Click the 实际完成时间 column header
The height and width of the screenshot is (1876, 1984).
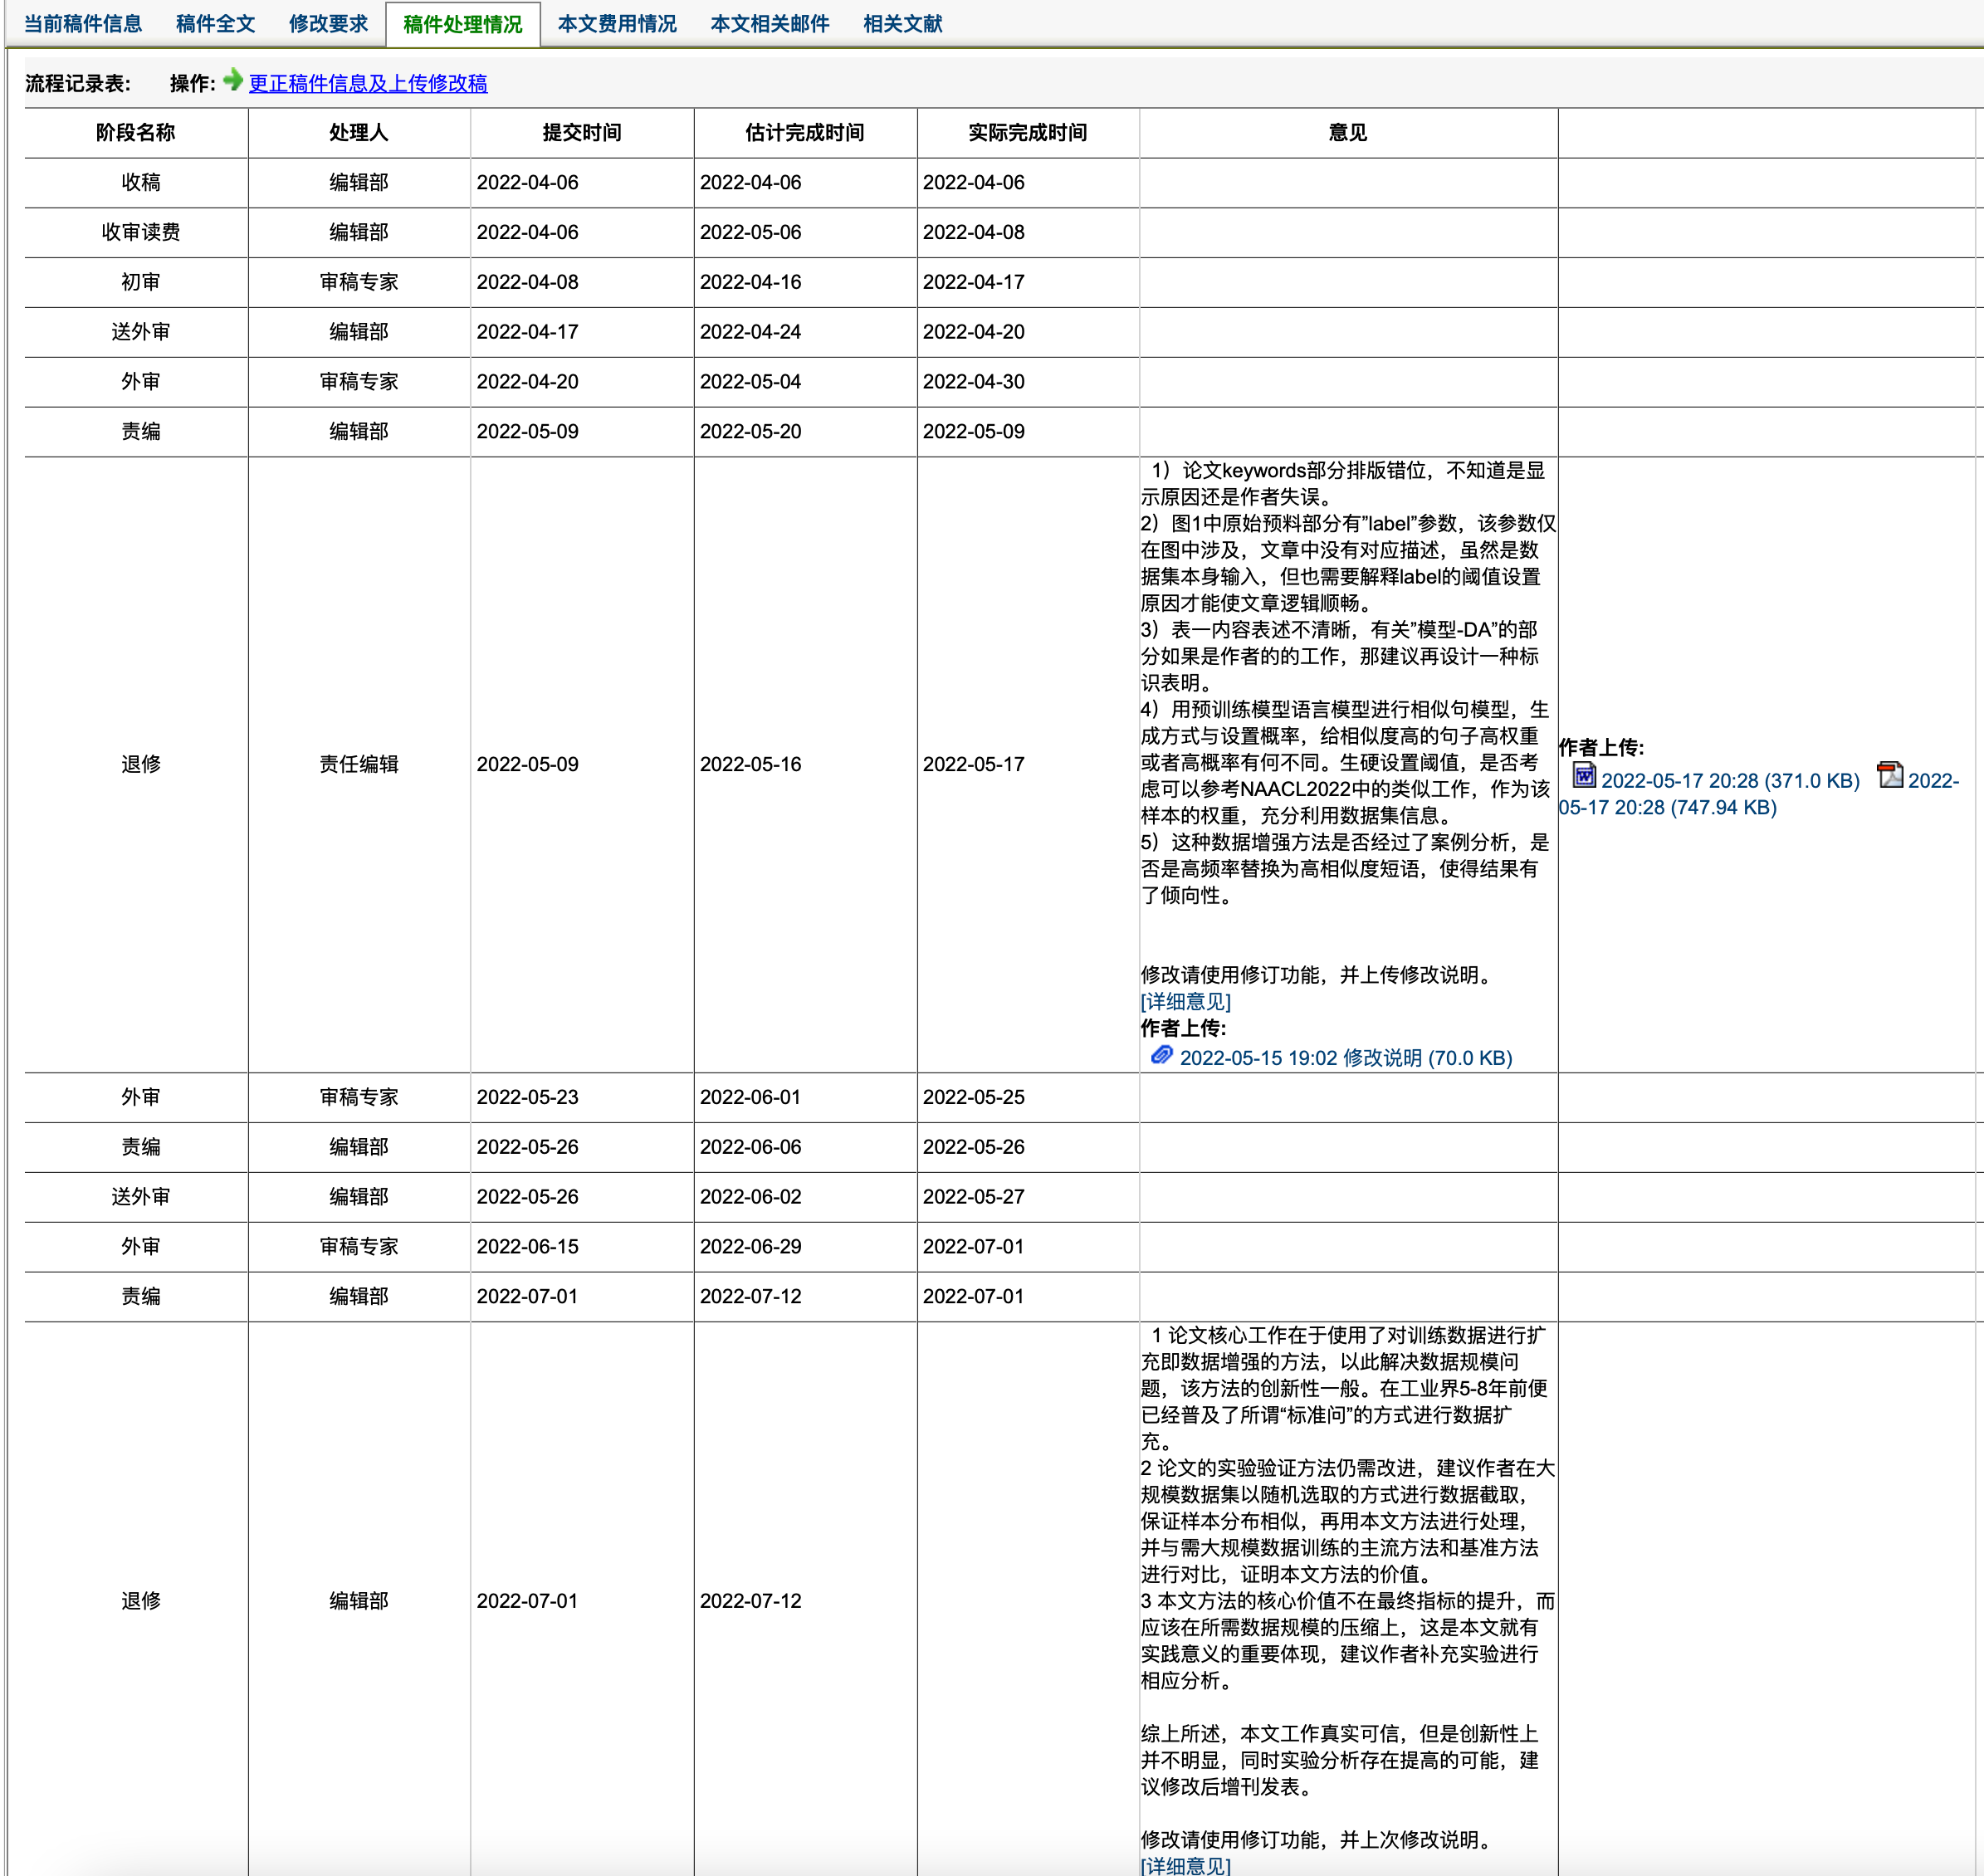pos(1028,133)
